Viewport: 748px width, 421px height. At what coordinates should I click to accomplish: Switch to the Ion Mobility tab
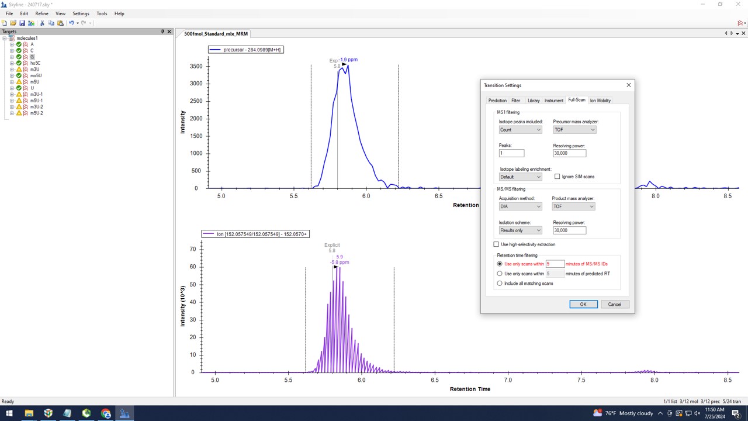600,101
